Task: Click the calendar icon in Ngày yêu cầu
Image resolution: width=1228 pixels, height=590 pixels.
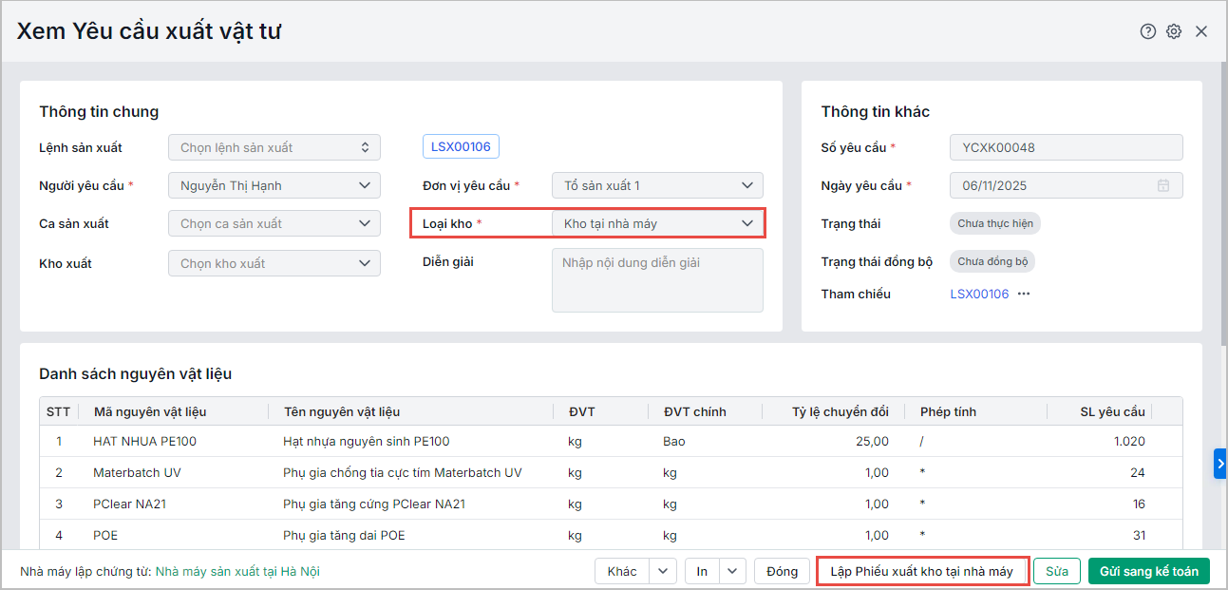Action: (x=1163, y=186)
